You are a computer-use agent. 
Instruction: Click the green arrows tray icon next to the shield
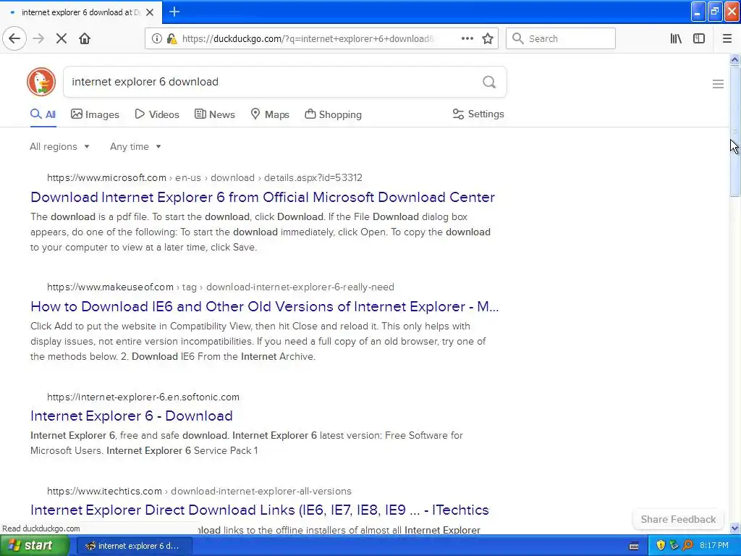pyautogui.click(x=674, y=545)
